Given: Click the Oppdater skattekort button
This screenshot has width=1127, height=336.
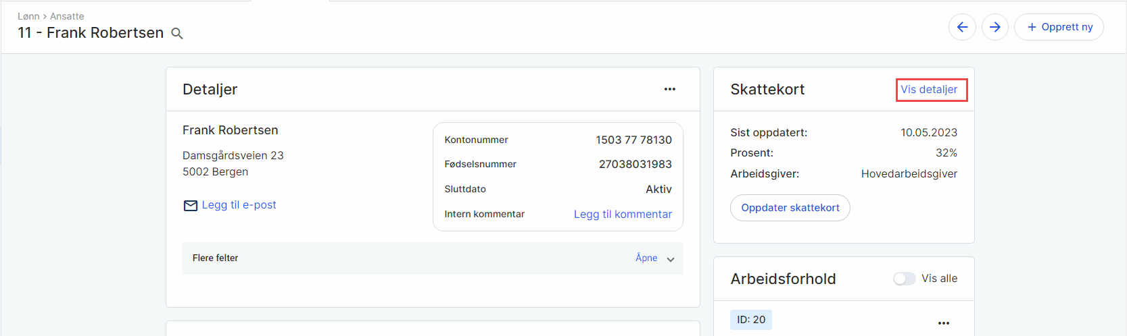Looking at the screenshot, I should pyautogui.click(x=790, y=208).
